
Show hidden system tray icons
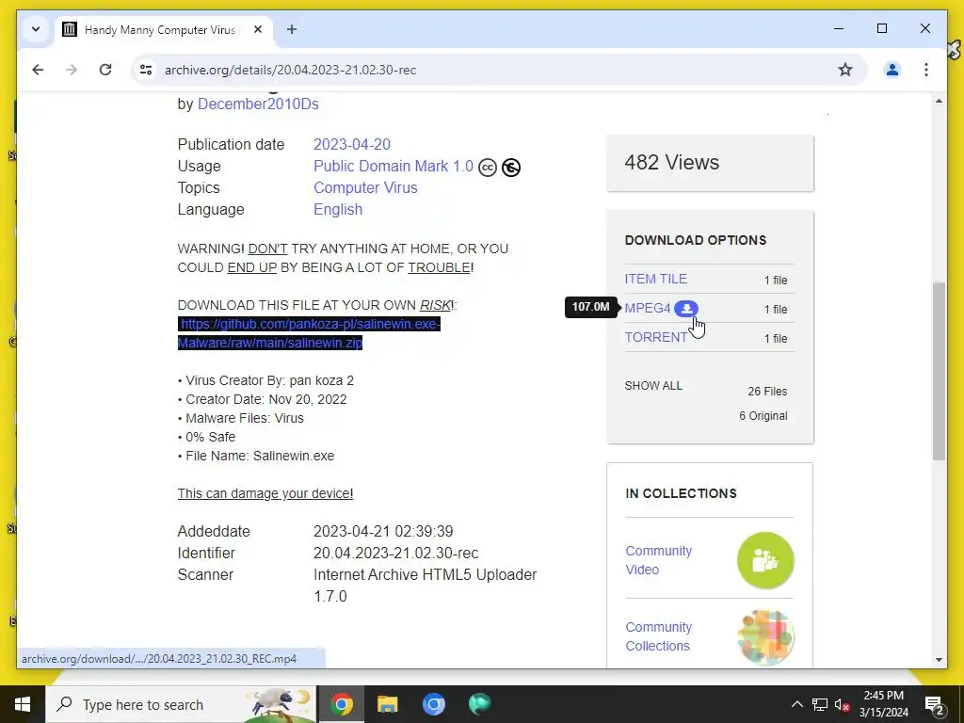tap(796, 704)
